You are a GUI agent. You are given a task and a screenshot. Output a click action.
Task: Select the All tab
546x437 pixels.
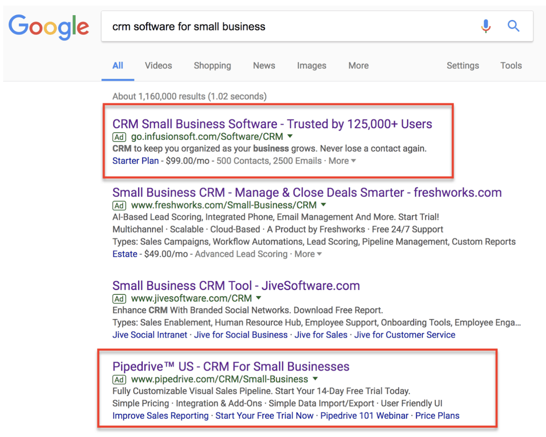pos(118,66)
